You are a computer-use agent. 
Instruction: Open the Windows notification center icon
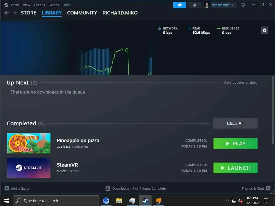(x=266, y=201)
